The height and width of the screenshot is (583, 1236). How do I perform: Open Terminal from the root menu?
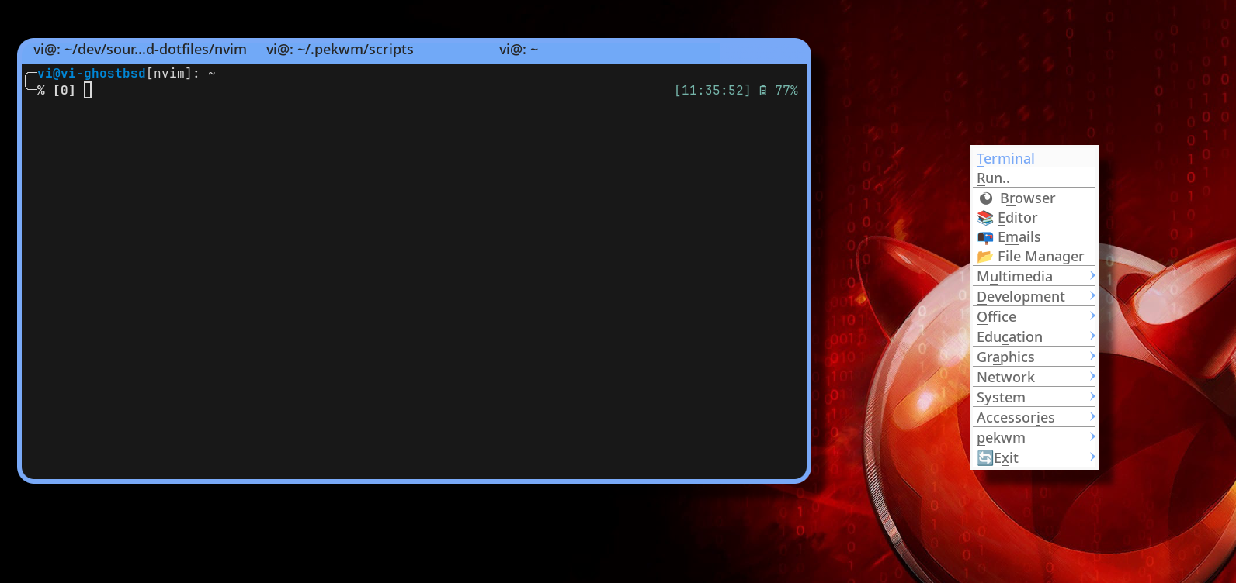pos(1005,158)
